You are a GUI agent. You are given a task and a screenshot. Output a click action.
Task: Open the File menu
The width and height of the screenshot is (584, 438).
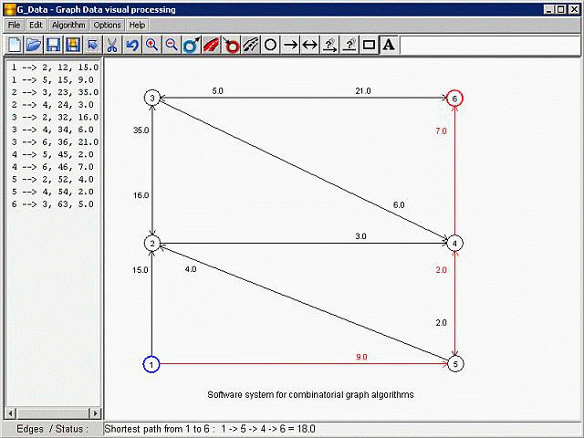click(15, 25)
